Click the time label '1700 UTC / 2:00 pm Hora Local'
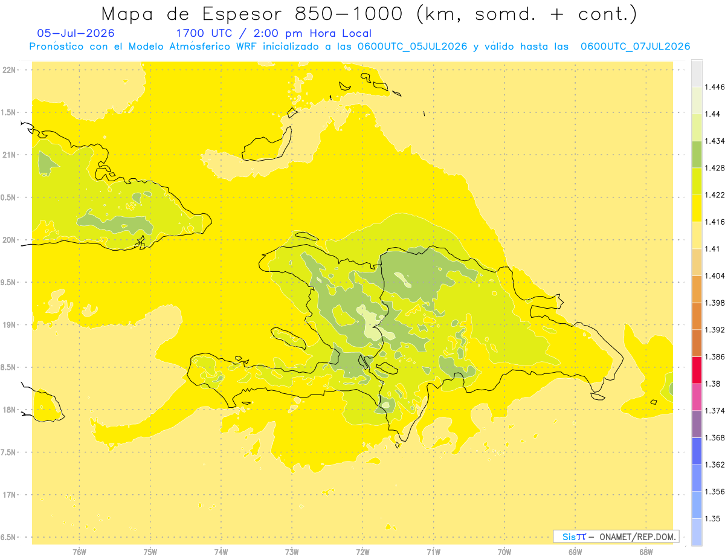The width and height of the screenshot is (725, 560). pos(274,33)
